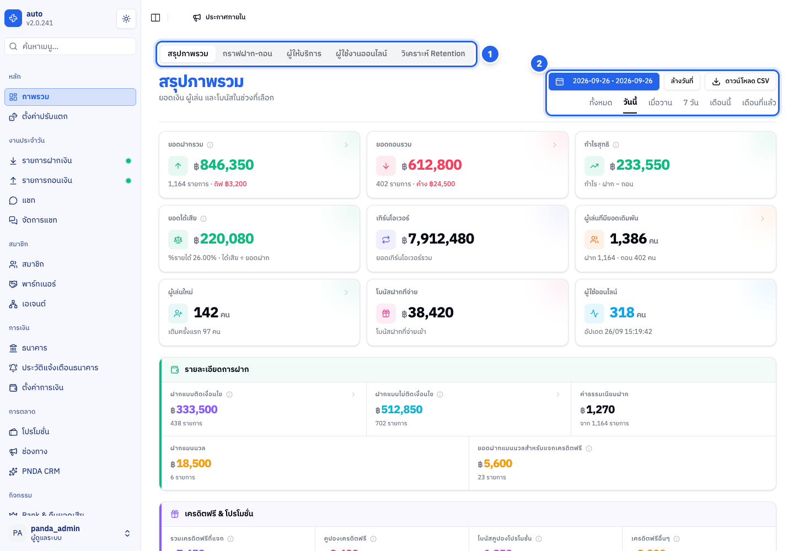Viewport: 794px width, 551px height.
Task: Open ภาพรวม dashboard in sidebar
Action: pyautogui.click(x=71, y=97)
